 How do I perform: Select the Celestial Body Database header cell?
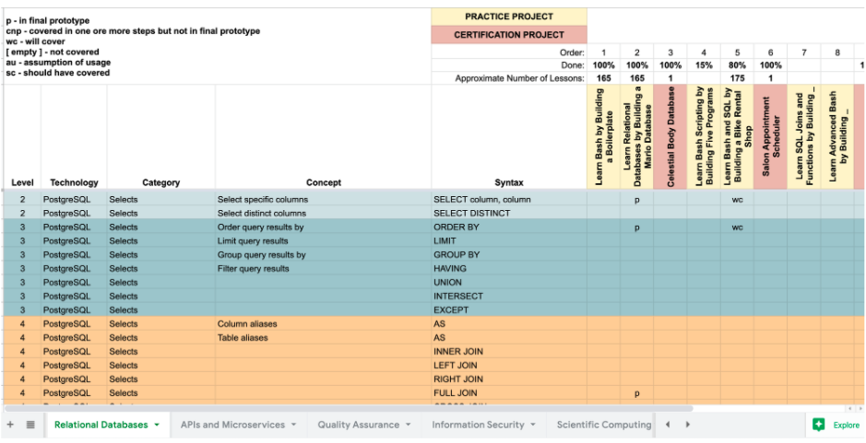[x=670, y=136]
